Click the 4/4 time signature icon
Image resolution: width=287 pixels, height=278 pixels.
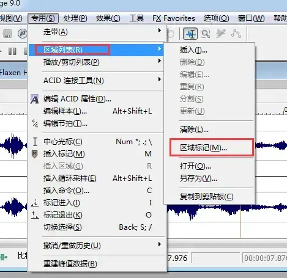pyautogui.click(x=35, y=123)
